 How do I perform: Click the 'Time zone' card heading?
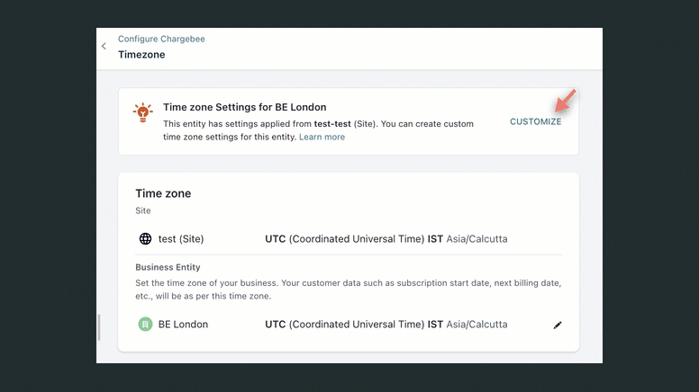163,193
